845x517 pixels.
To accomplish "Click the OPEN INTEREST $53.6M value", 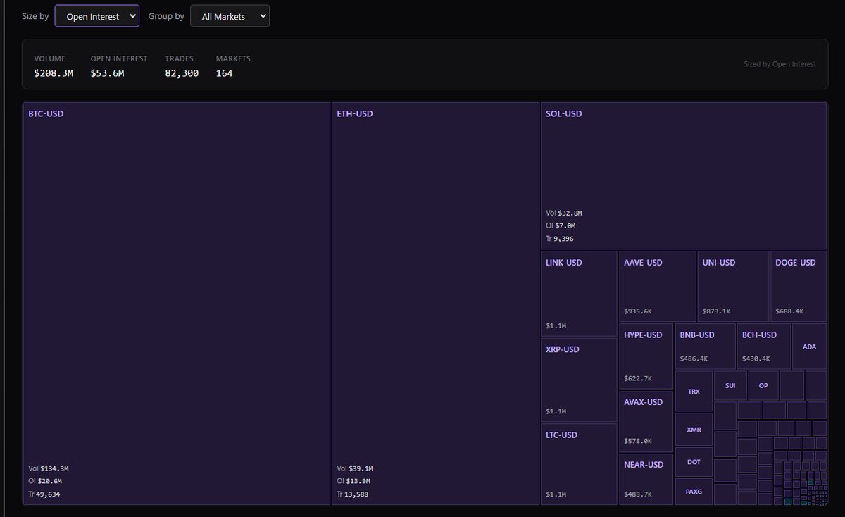I will point(107,73).
